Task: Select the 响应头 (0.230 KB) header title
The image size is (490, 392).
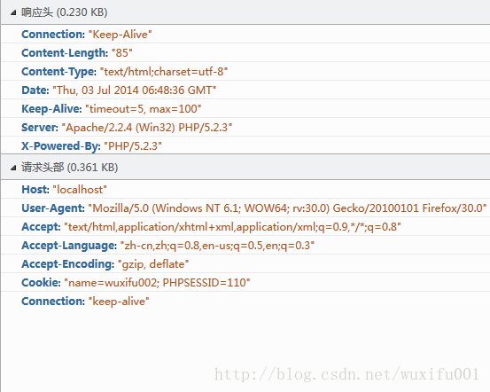Action: point(65,12)
